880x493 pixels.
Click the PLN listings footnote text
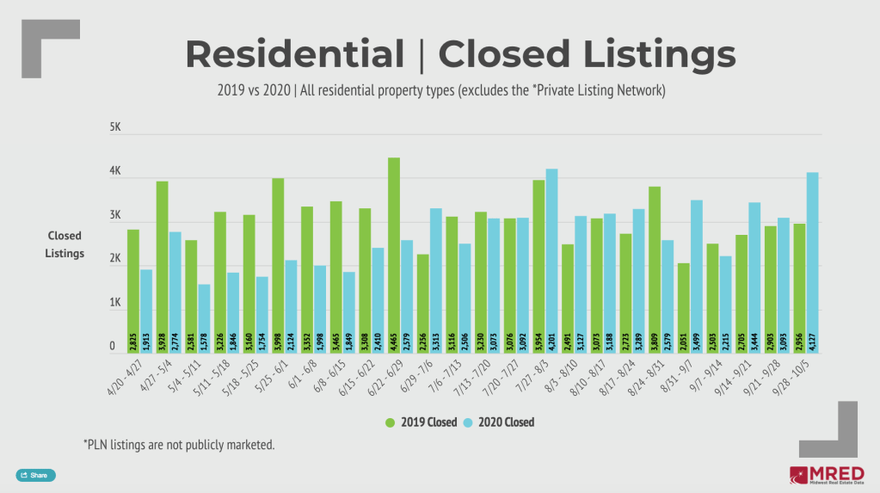178,444
